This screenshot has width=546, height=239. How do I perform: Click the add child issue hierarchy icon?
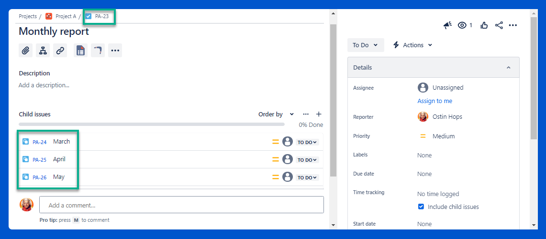coord(43,51)
